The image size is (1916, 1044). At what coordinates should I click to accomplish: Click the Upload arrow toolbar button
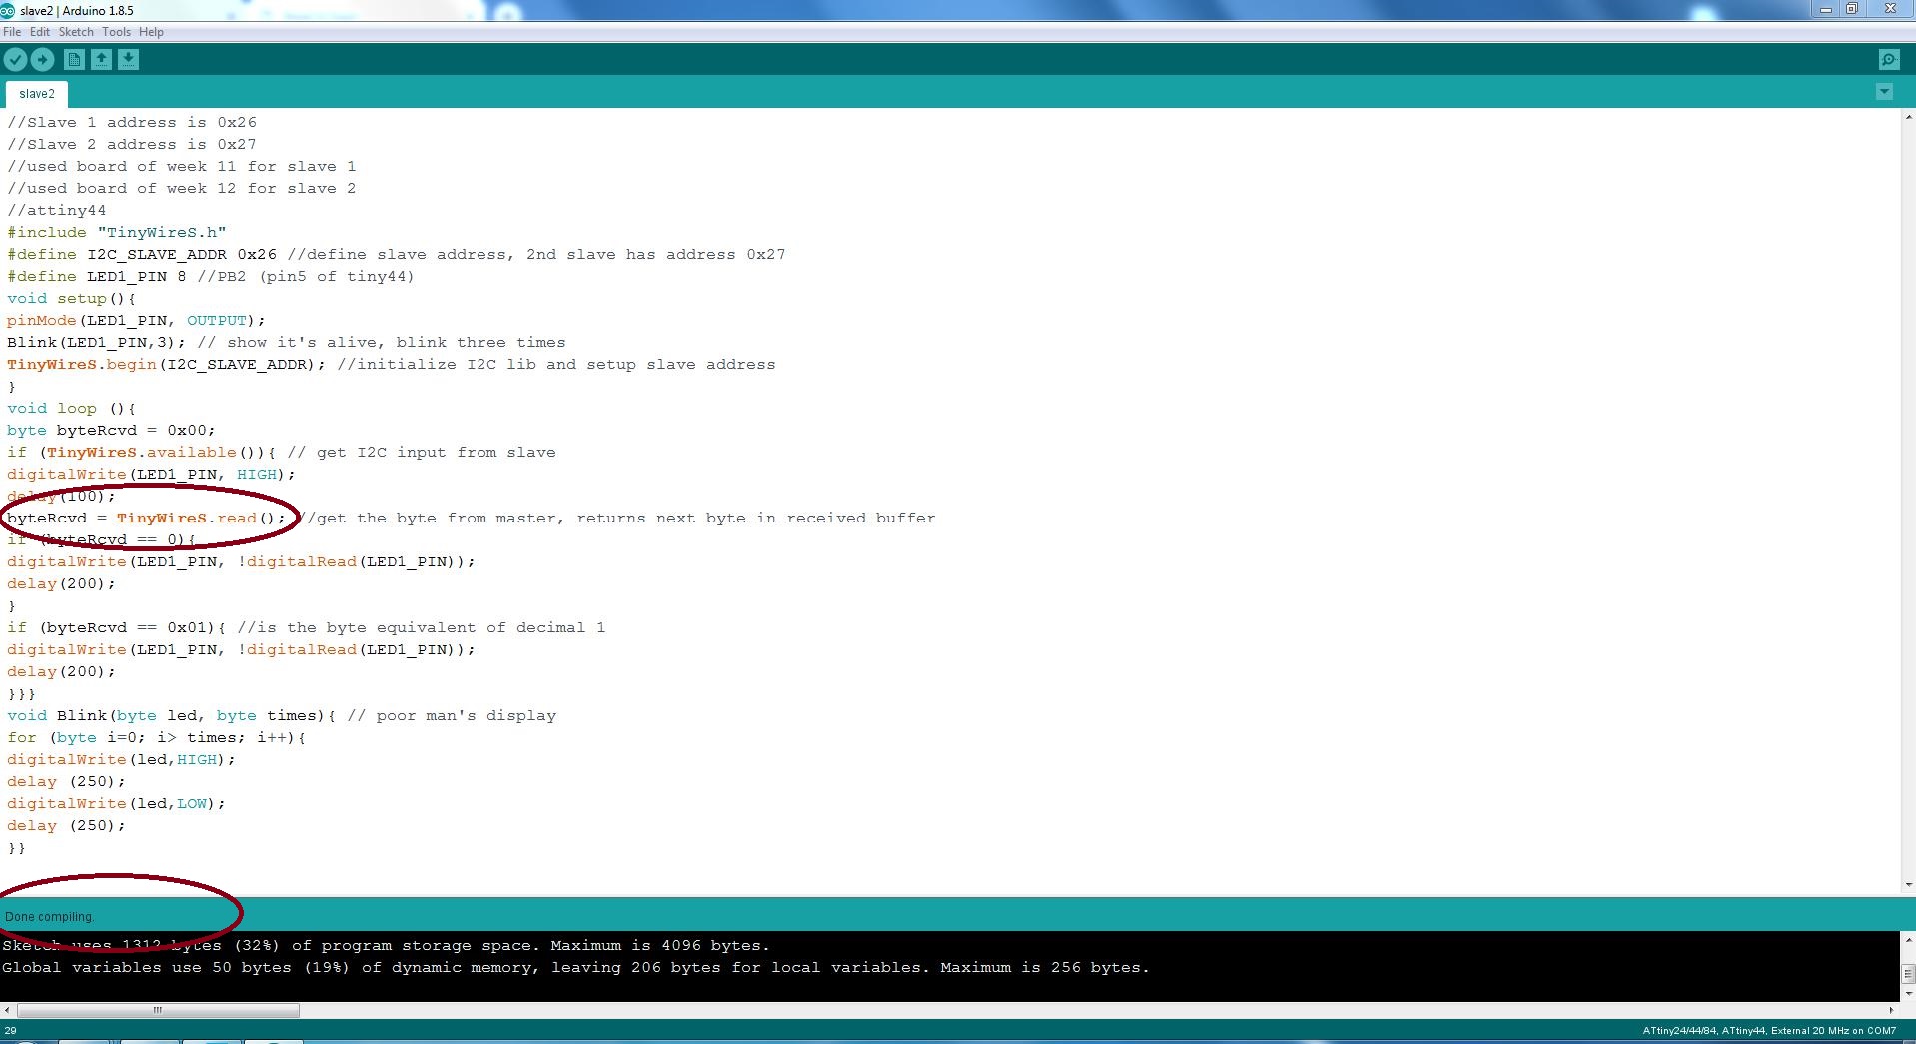pyautogui.click(x=42, y=60)
